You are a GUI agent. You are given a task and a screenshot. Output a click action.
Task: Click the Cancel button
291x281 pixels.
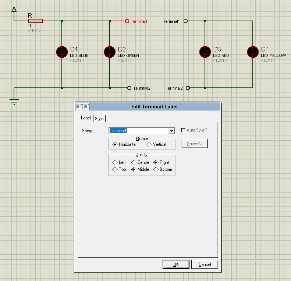click(x=205, y=264)
